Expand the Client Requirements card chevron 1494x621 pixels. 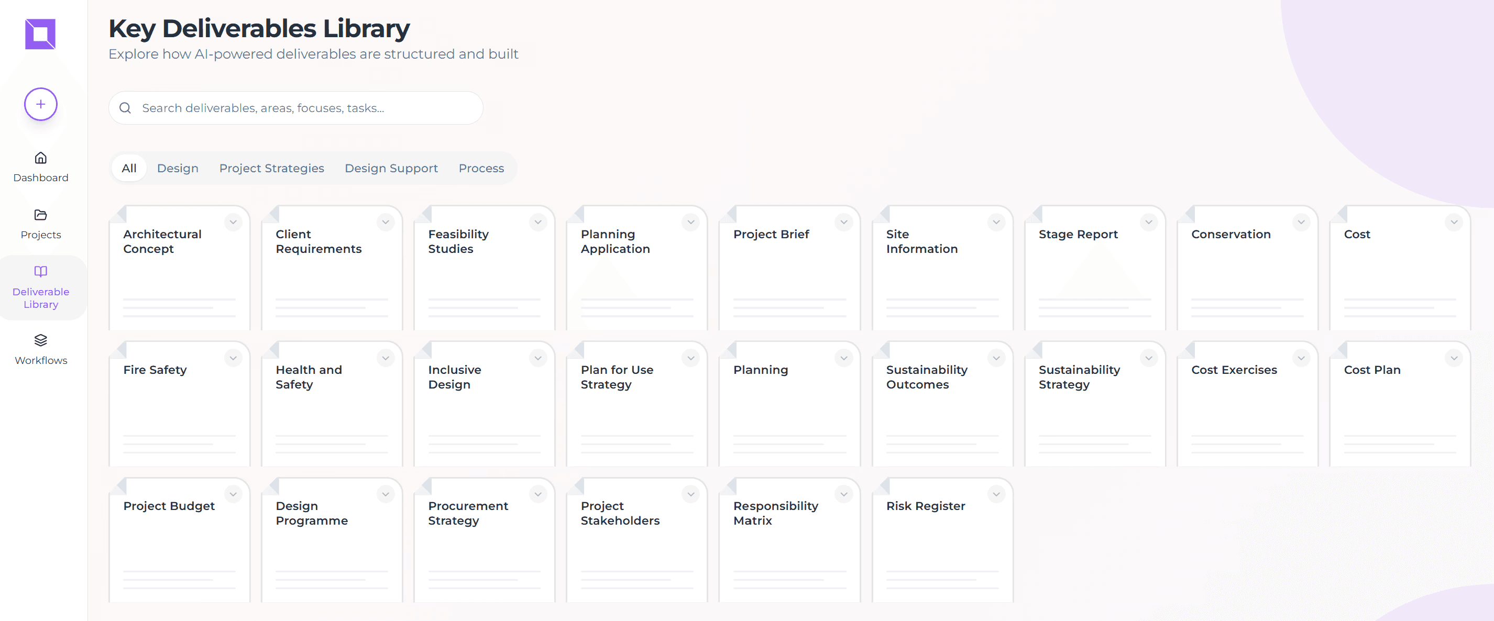386,222
